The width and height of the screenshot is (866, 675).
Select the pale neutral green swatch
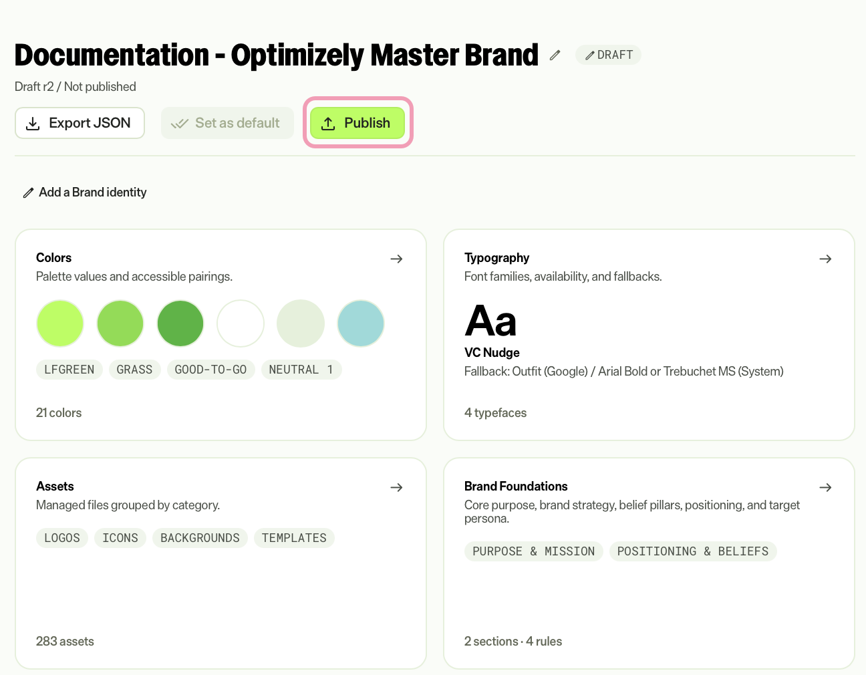(301, 323)
